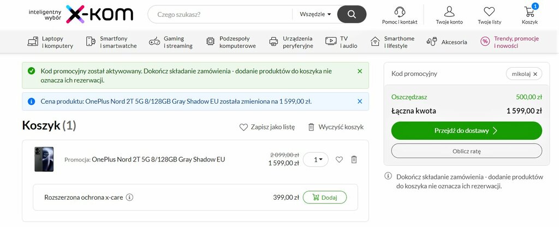Show x-care protection info icon
Image resolution: width=559 pixels, height=227 pixels.
pos(130,197)
